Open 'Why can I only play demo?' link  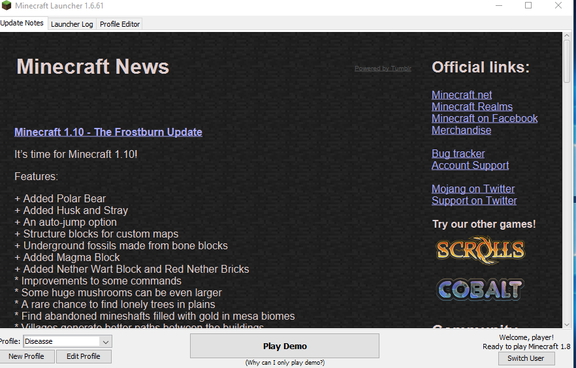(x=285, y=363)
